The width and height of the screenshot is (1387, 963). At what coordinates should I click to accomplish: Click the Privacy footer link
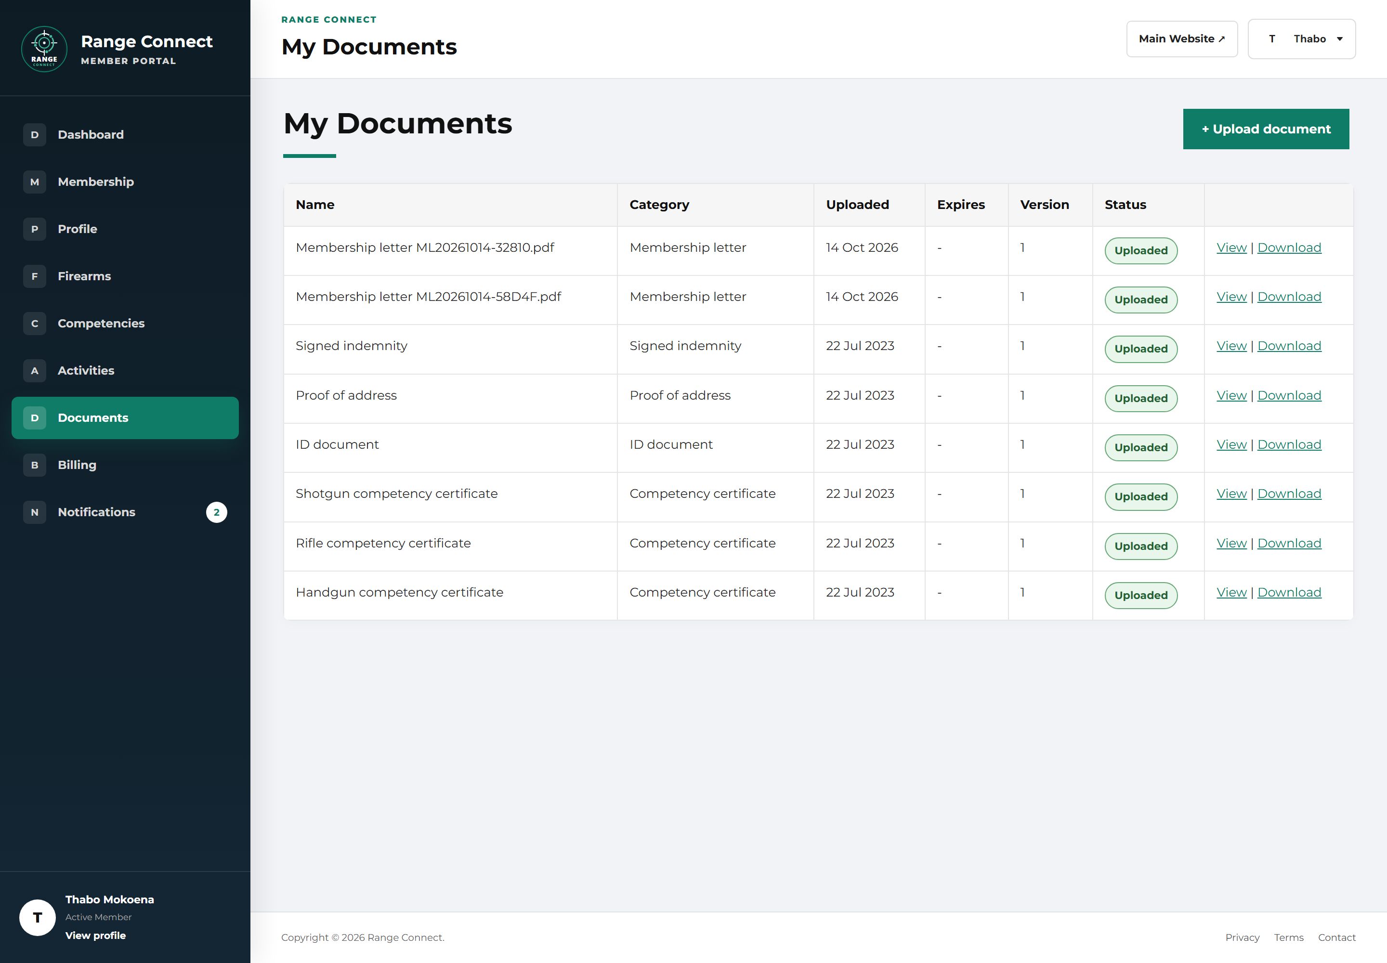[1242, 937]
